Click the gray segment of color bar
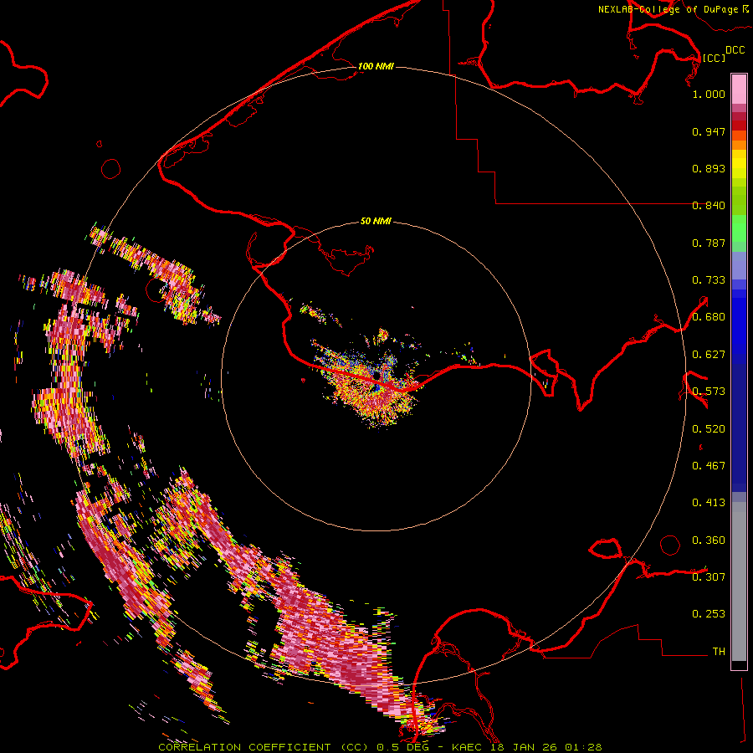The image size is (753, 753). [x=739, y=581]
